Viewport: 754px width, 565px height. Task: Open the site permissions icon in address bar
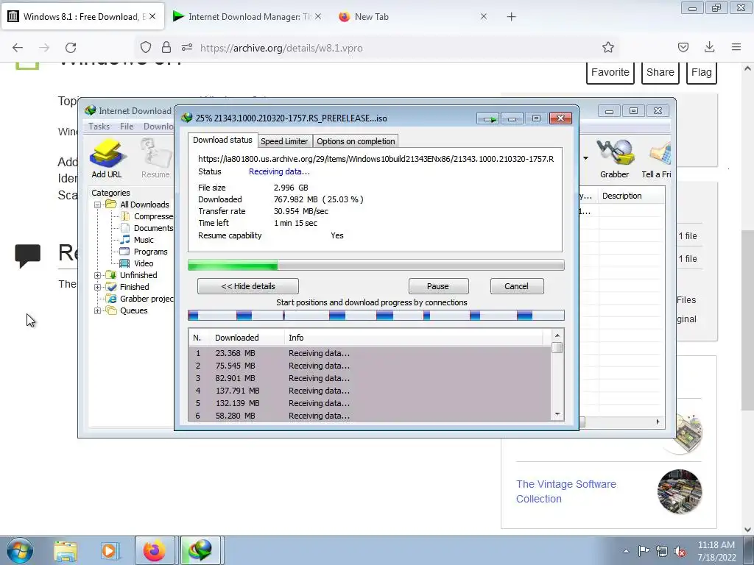(x=187, y=47)
